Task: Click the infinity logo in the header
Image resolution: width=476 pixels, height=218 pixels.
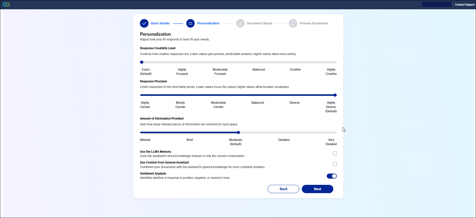Action: (6, 5)
